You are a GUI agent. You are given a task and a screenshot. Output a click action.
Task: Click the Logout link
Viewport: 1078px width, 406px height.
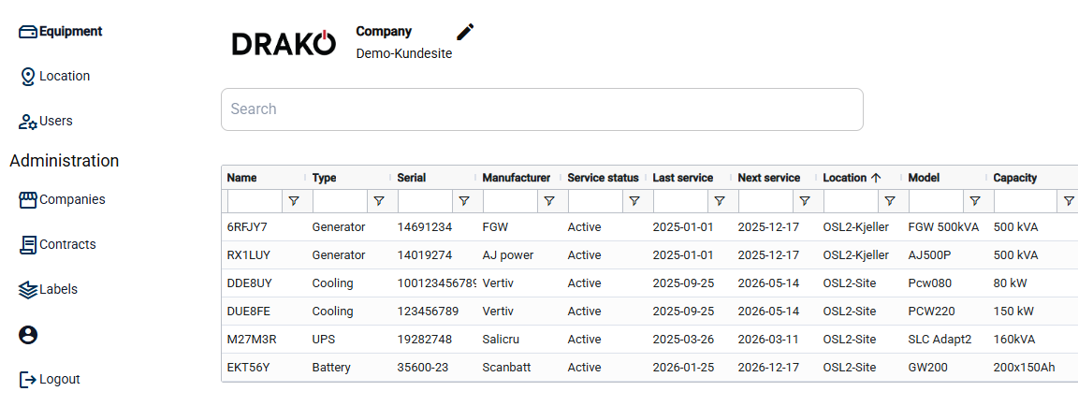tap(58, 379)
